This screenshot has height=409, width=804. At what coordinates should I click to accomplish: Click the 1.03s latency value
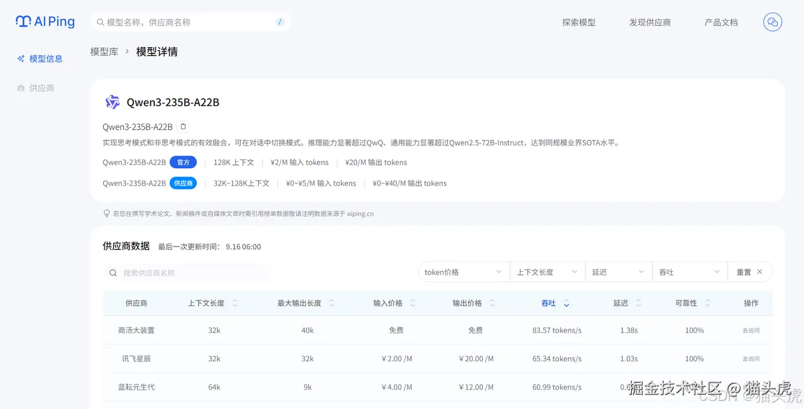(x=629, y=359)
